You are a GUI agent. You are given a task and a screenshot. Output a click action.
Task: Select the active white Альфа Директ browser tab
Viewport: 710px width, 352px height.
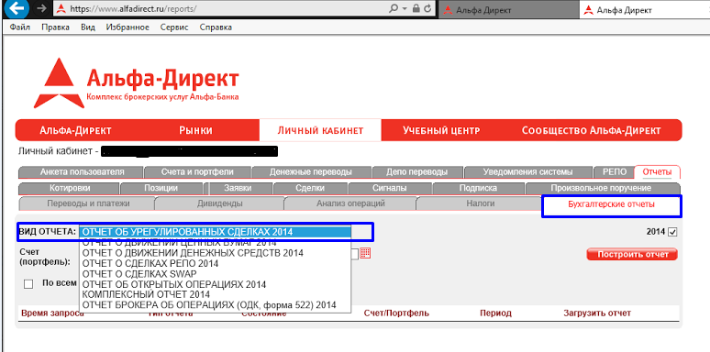pos(644,9)
